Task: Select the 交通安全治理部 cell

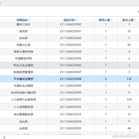Action: click(24, 86)
